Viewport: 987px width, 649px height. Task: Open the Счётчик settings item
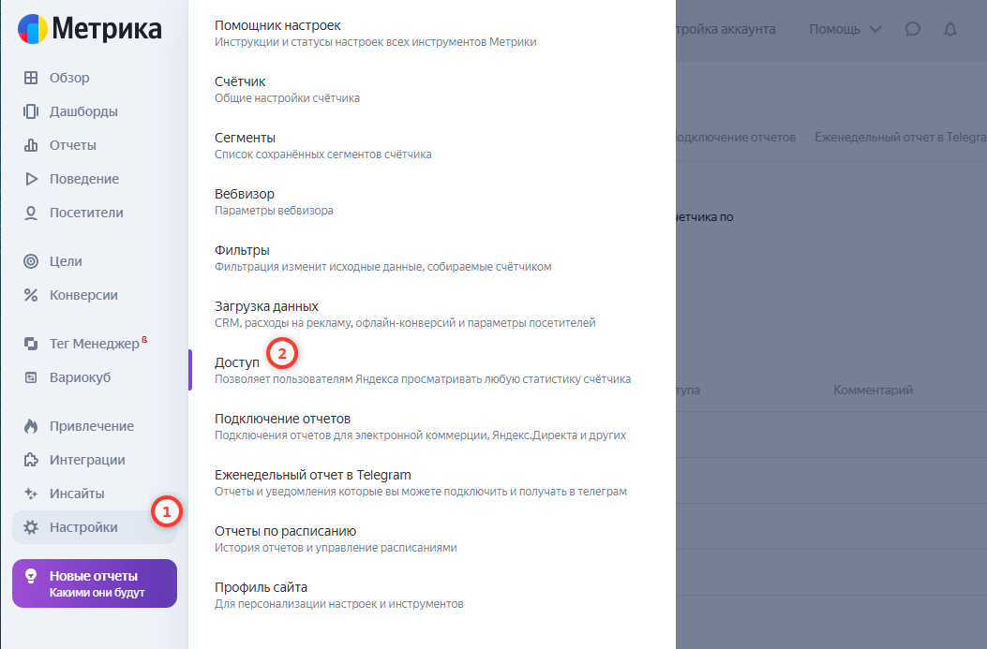240,81
